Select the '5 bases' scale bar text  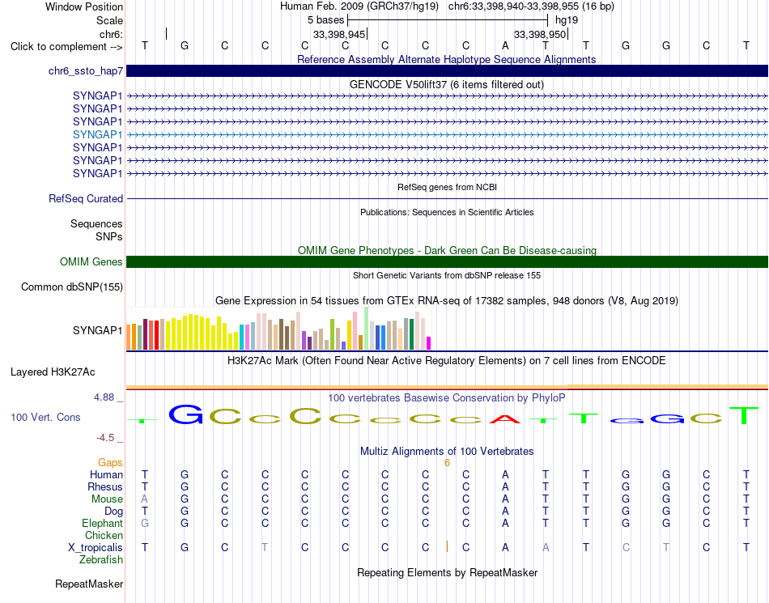point(325,20)
